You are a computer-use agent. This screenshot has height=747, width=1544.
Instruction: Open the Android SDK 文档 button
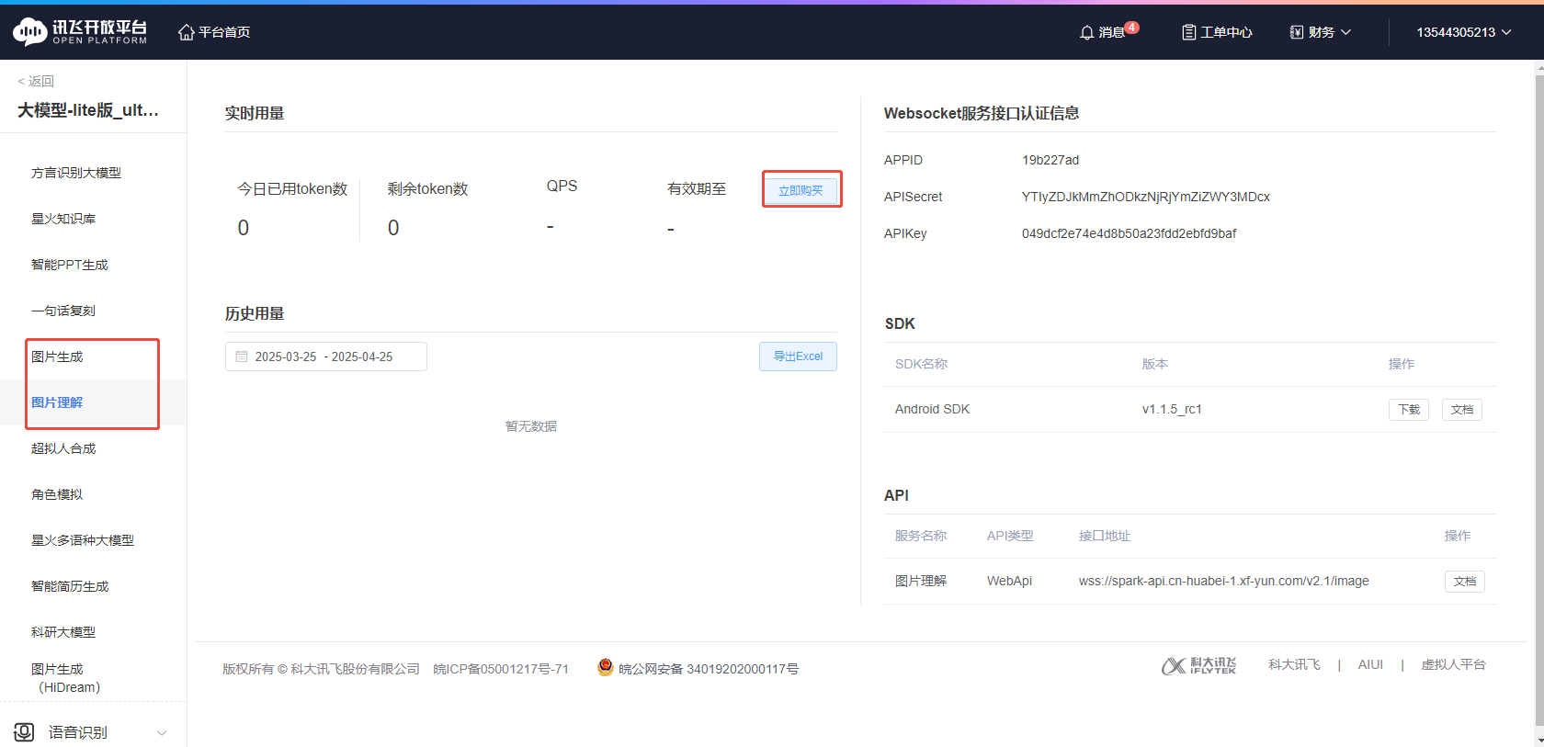pos(1462,410)
